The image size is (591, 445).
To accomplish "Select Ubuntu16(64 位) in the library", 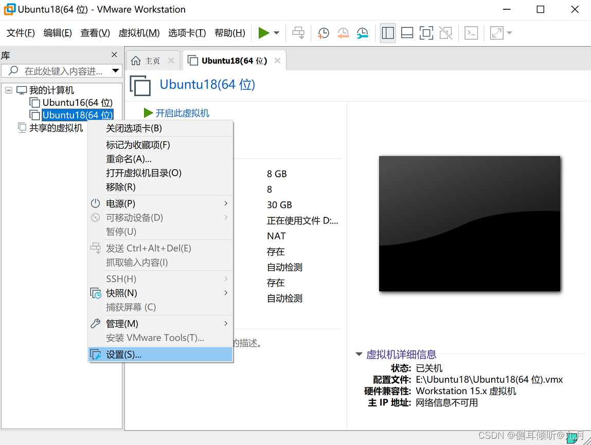I will (x=77, y=102).
